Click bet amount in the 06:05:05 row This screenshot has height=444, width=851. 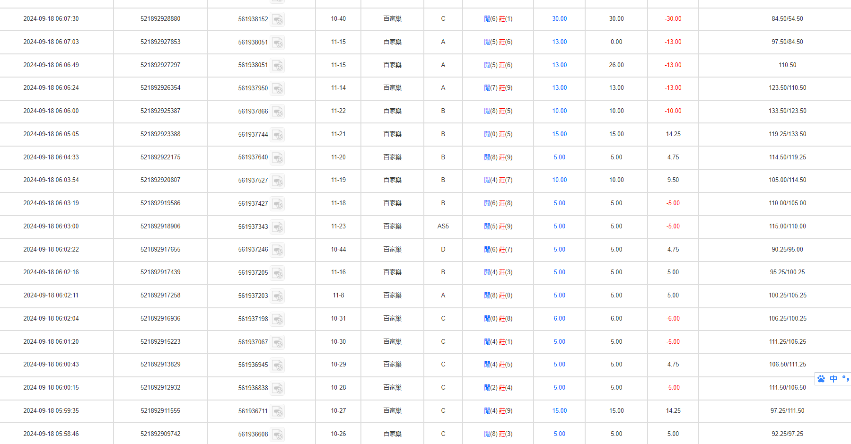coord(559,134)
